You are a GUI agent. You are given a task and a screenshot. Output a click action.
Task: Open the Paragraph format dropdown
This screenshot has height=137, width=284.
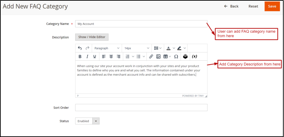107,48
